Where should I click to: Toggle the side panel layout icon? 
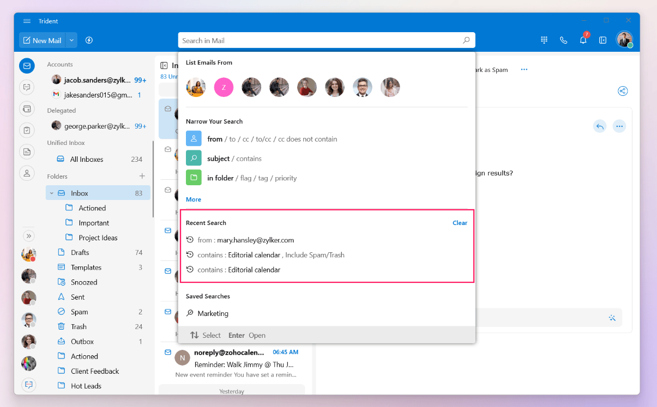pyautogui.click(x=603, y=40)
